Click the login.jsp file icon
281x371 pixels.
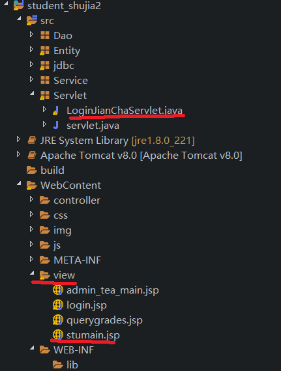click(58, 305)
